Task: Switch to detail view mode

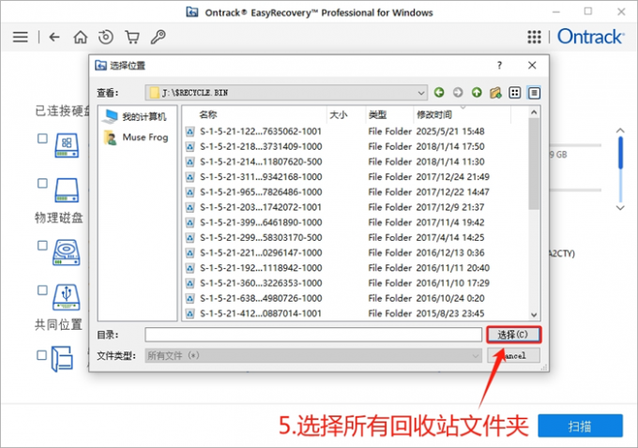Action: point(534,93)
